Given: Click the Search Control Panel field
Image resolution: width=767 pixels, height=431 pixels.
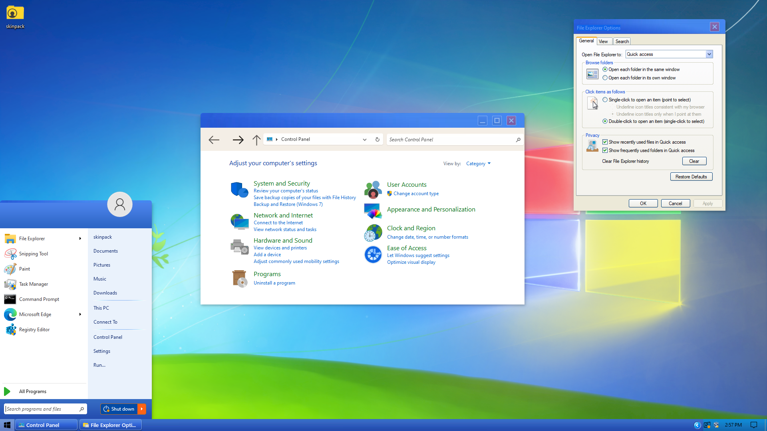Looking at the screenshot, I should (x=451, y=140).
